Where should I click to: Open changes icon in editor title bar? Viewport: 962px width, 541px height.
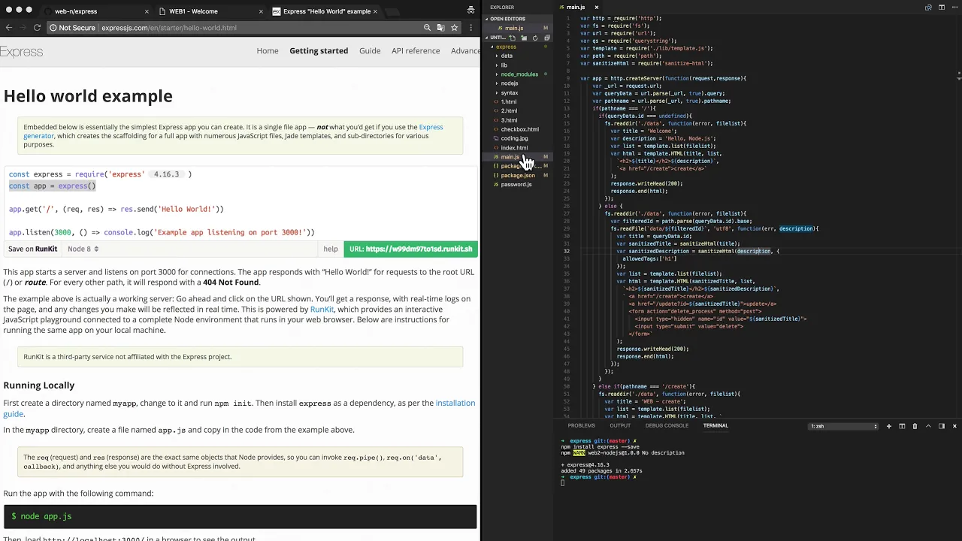click(929, 8)
